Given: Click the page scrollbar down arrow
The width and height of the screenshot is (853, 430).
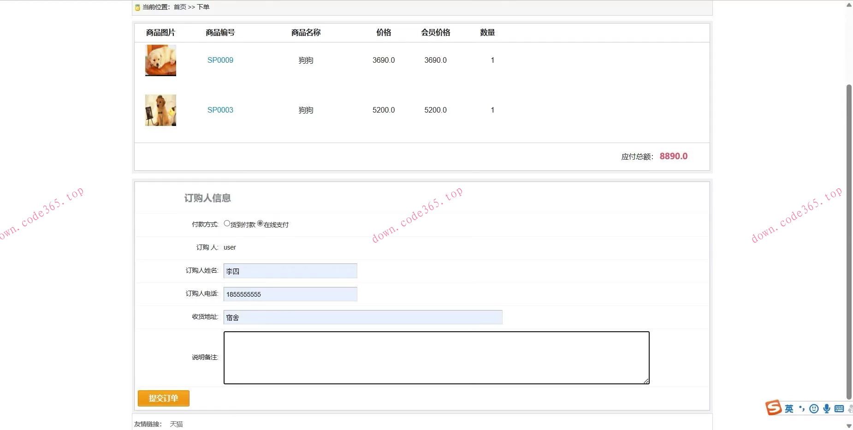Looking at the screenshot, I should coord(849,425).
